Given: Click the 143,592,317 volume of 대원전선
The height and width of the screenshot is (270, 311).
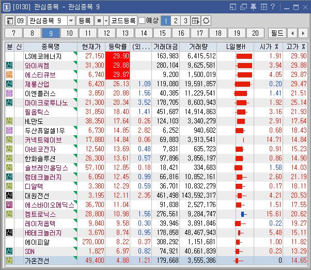Looking at the screenshot, I should (x=198, y=196).
